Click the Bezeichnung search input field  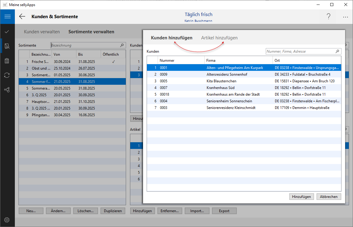click(85, 45)
